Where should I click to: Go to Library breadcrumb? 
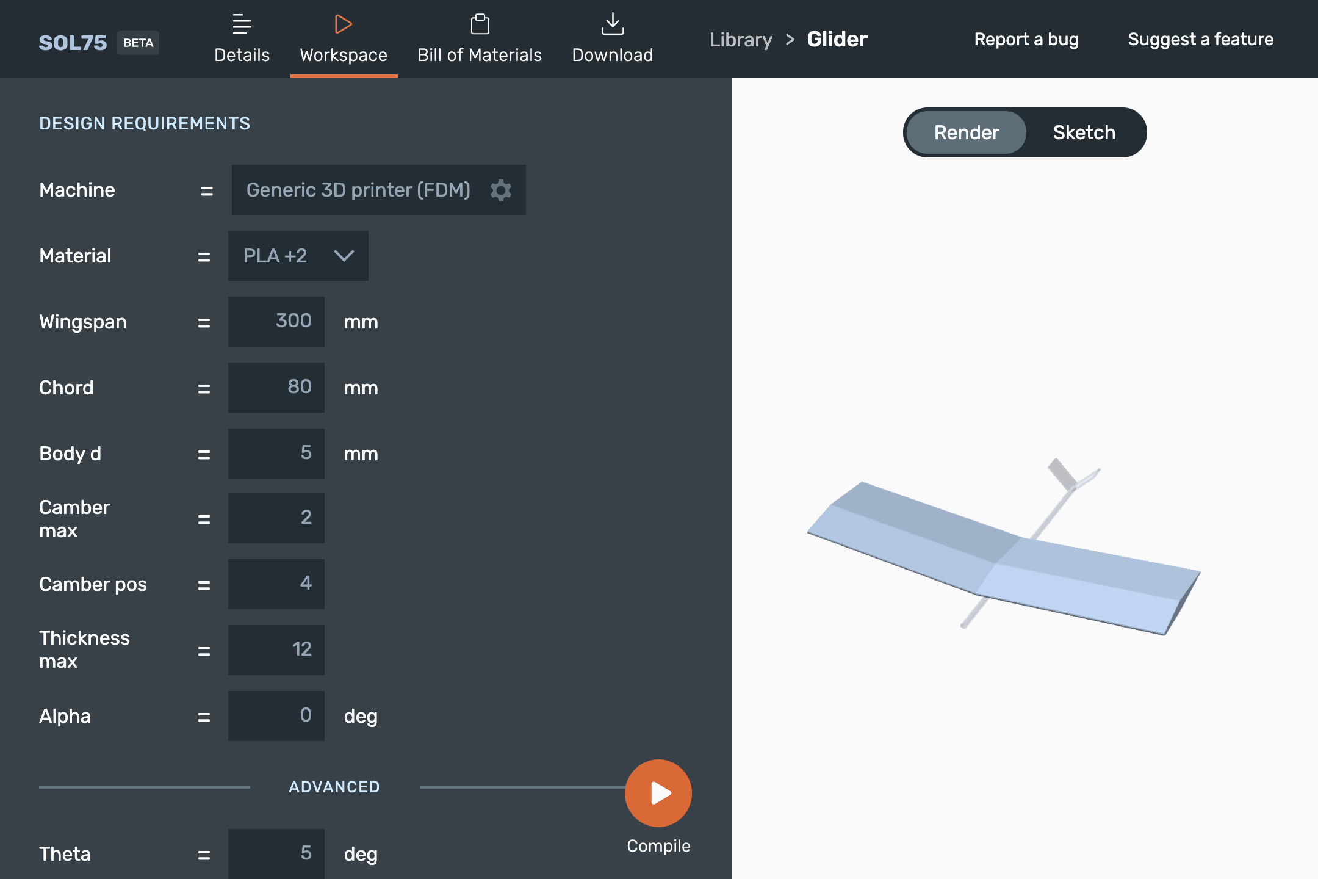pos(741,40)
